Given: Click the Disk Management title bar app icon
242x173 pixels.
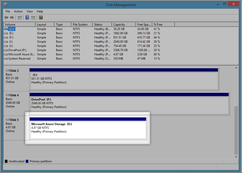Looking at the screenshot, I should pyautogui.click(x=5, y=5).
